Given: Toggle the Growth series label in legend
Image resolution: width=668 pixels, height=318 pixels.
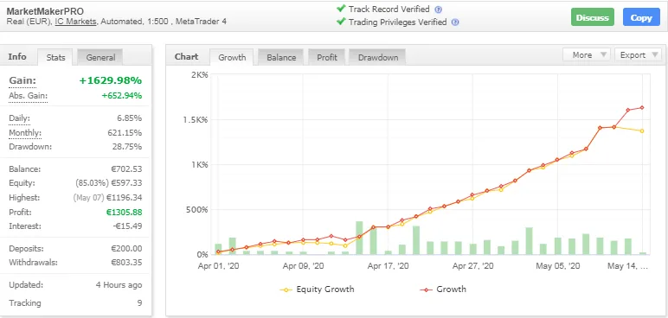Looking at the screenshot, I should 451,289.
